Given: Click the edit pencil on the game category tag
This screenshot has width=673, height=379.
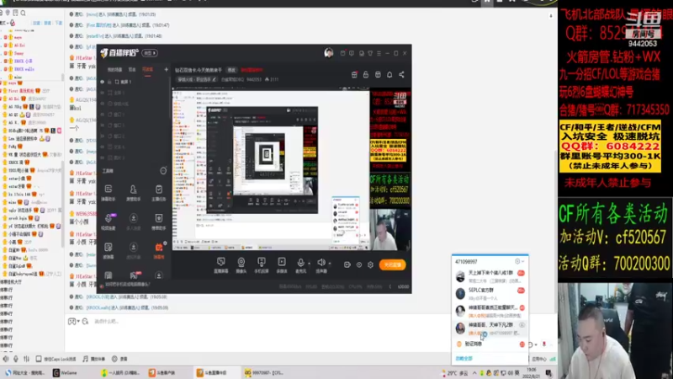Looking at the screenshot, I should click(215, 79).
